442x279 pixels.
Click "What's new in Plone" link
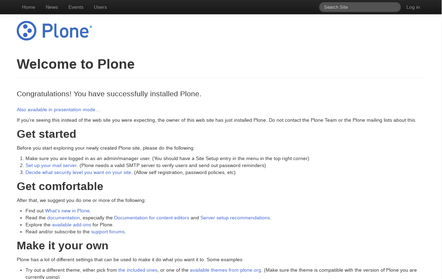[67, 211]
